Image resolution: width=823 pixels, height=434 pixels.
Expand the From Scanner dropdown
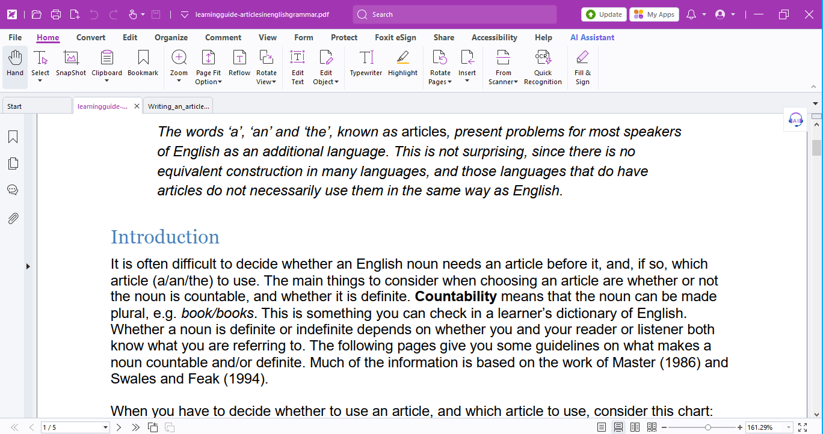[x=516, y=82]
